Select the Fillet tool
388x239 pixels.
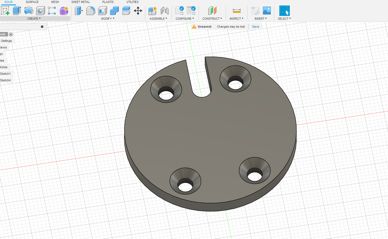91,11
